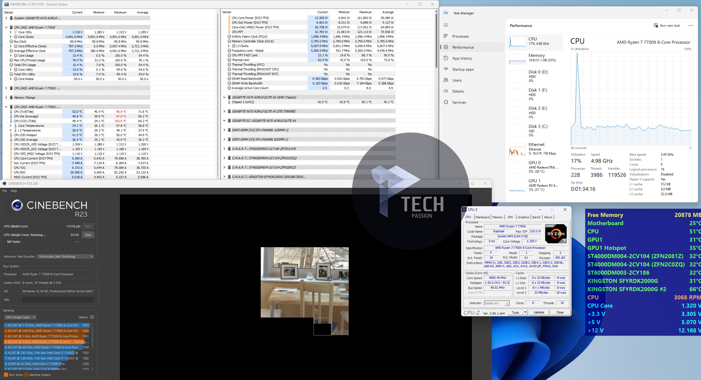The width and height of the screenshot is (701, 380).
Task: Stop the running single core test
Action: 88,235
